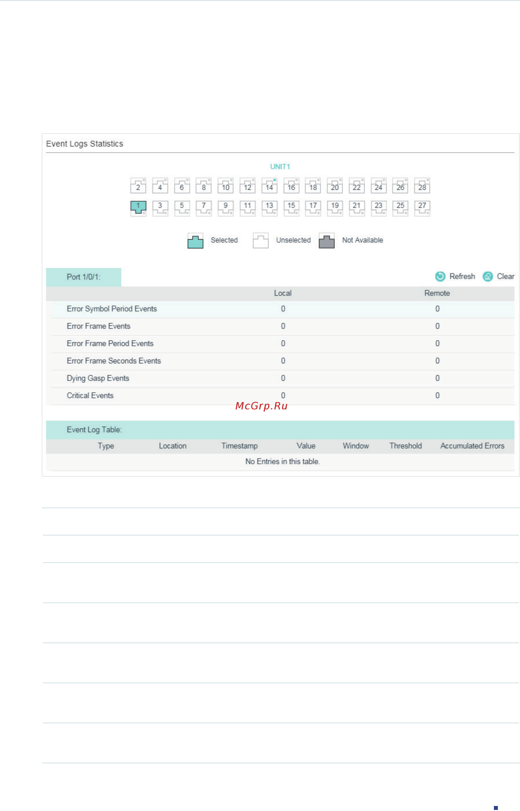Select port 24 icon
The height and width of the screenshot is (811, 520).
379,185
